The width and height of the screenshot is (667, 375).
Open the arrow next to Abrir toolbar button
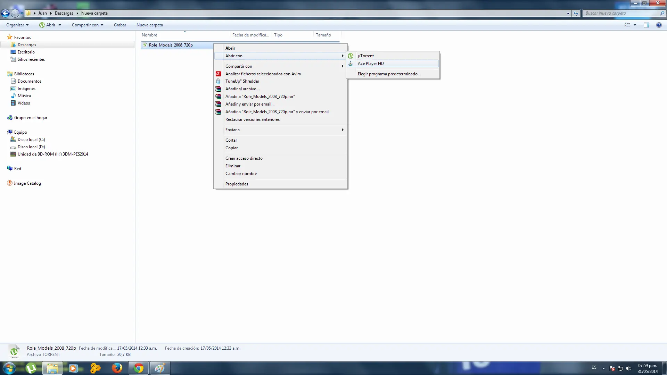coord(60,25)
